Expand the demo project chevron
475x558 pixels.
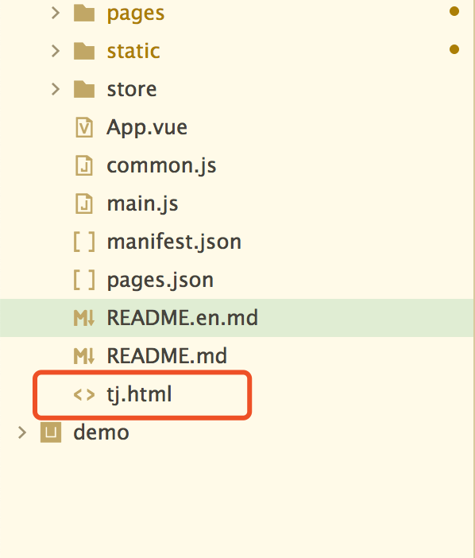pos(22,432)
